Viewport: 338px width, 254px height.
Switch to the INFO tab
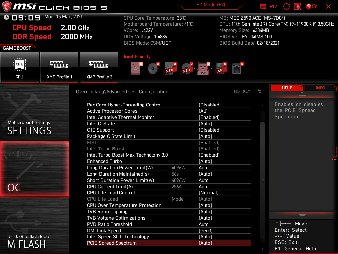point(320,88)
